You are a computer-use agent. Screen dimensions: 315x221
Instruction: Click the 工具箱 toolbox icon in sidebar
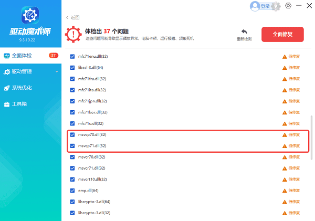tap(7, 104)
